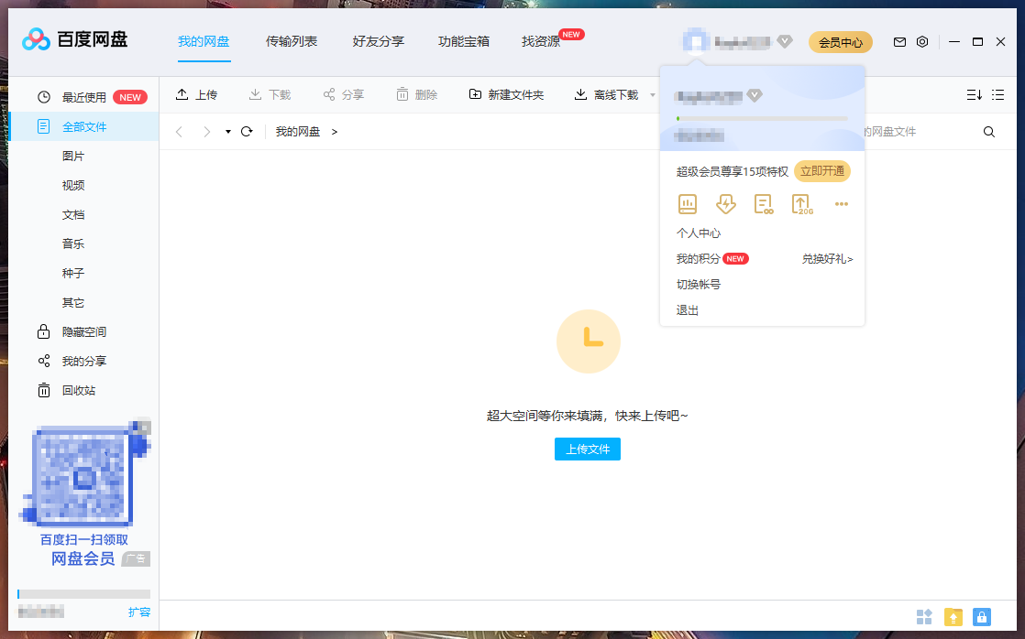Expand the 离线下载 dropdown arrow
Viewport: 1025px width, 639px height.
coord(653,94)
